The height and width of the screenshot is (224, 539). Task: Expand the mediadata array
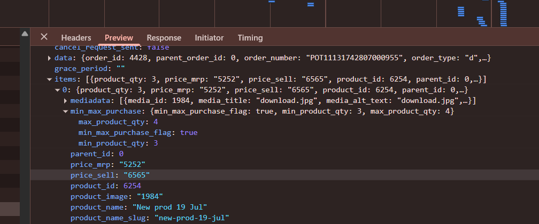point(65,101)
